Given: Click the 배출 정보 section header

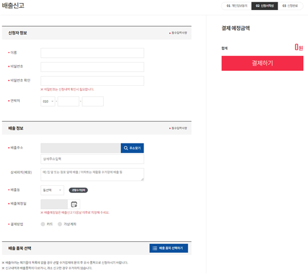Looking at the screenshot, I should (x=15, y=128).
